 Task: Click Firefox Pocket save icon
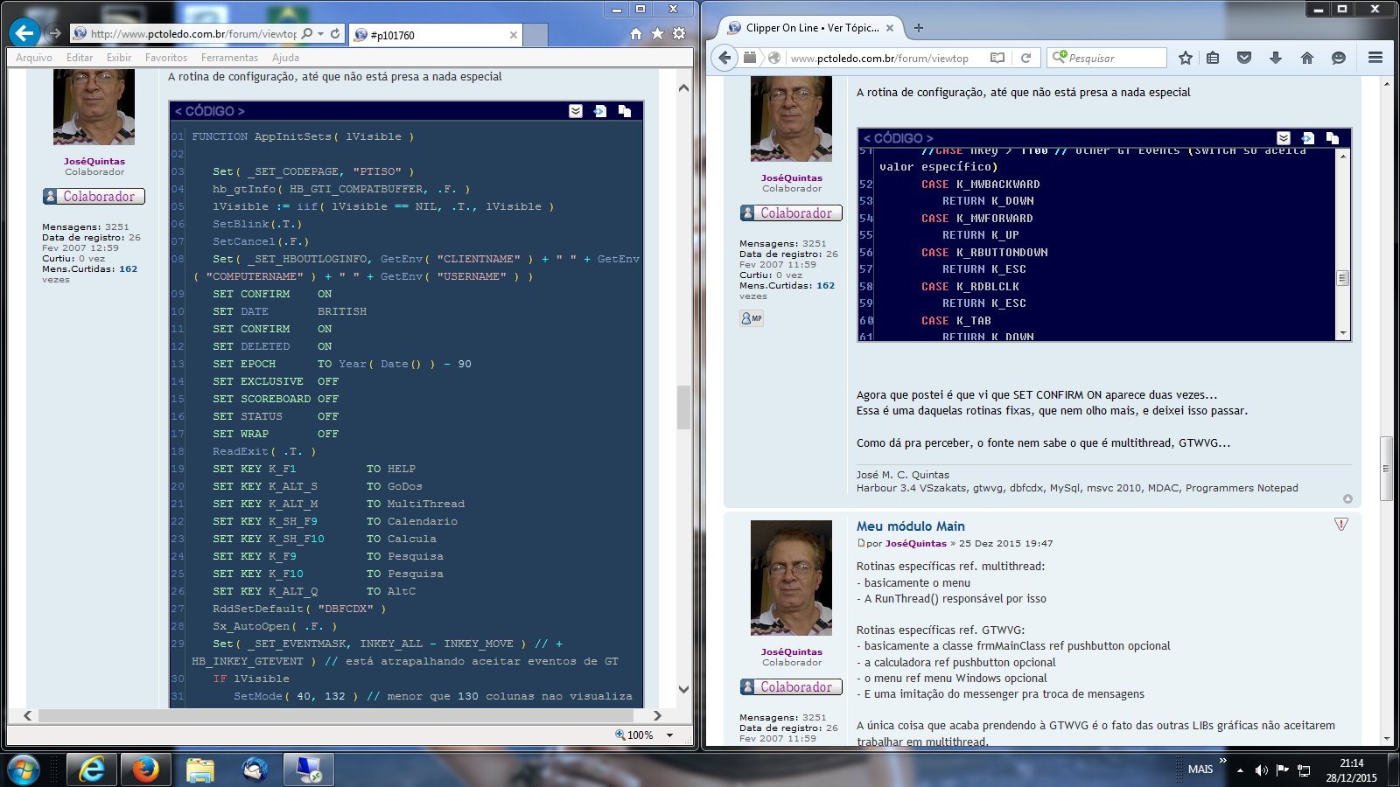click(1243, 58)
